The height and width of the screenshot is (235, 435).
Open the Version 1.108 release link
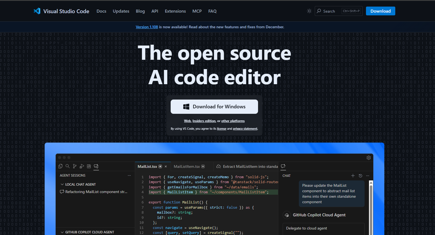[147, 27]
